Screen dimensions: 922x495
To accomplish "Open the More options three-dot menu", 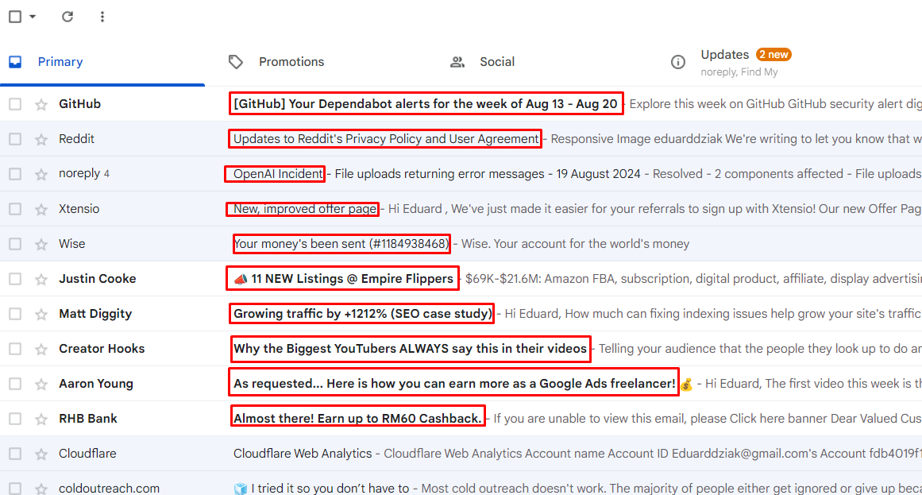I will [102, 17].
